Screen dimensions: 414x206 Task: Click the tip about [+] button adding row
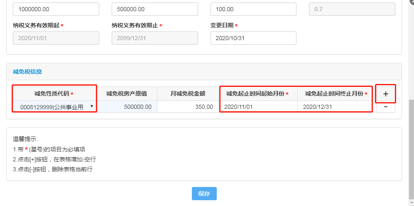(x=54, y=159)
